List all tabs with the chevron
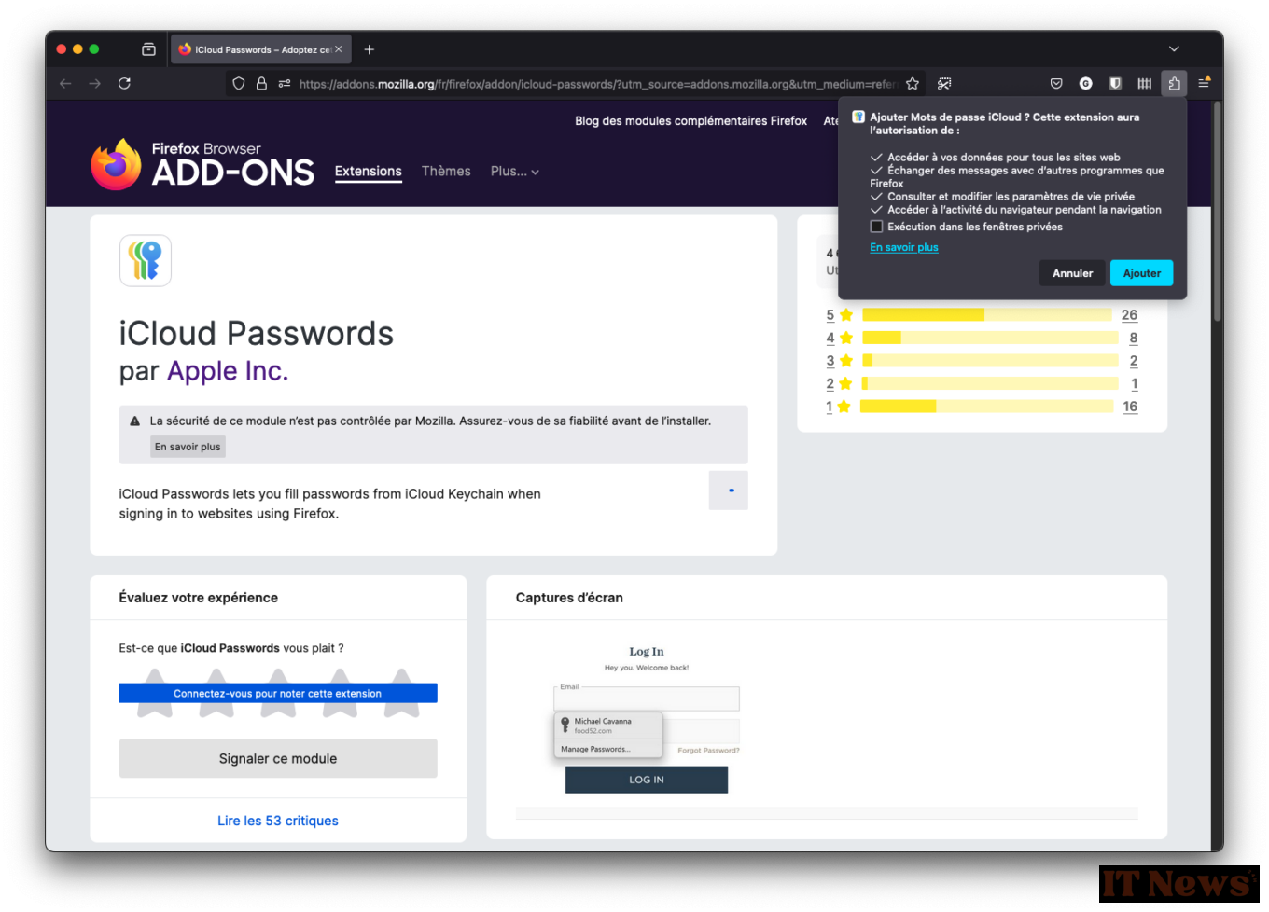The width and height of the screenshot is (1269, 912). coord(1174,49)
